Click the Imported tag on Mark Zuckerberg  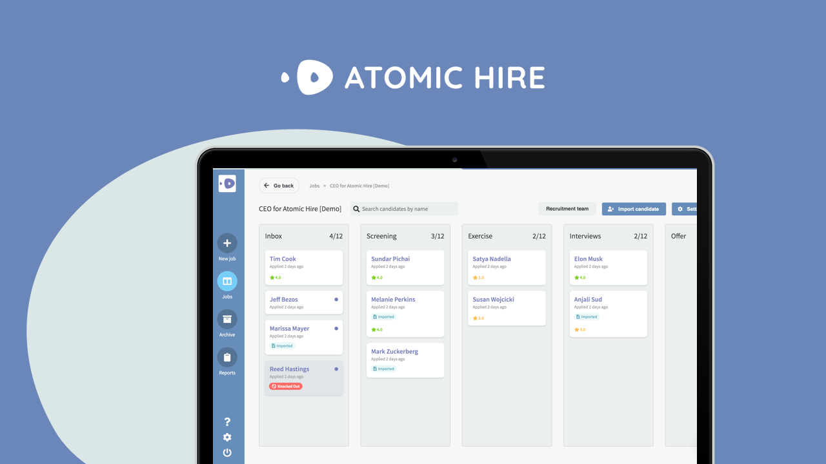click(383, 369)
